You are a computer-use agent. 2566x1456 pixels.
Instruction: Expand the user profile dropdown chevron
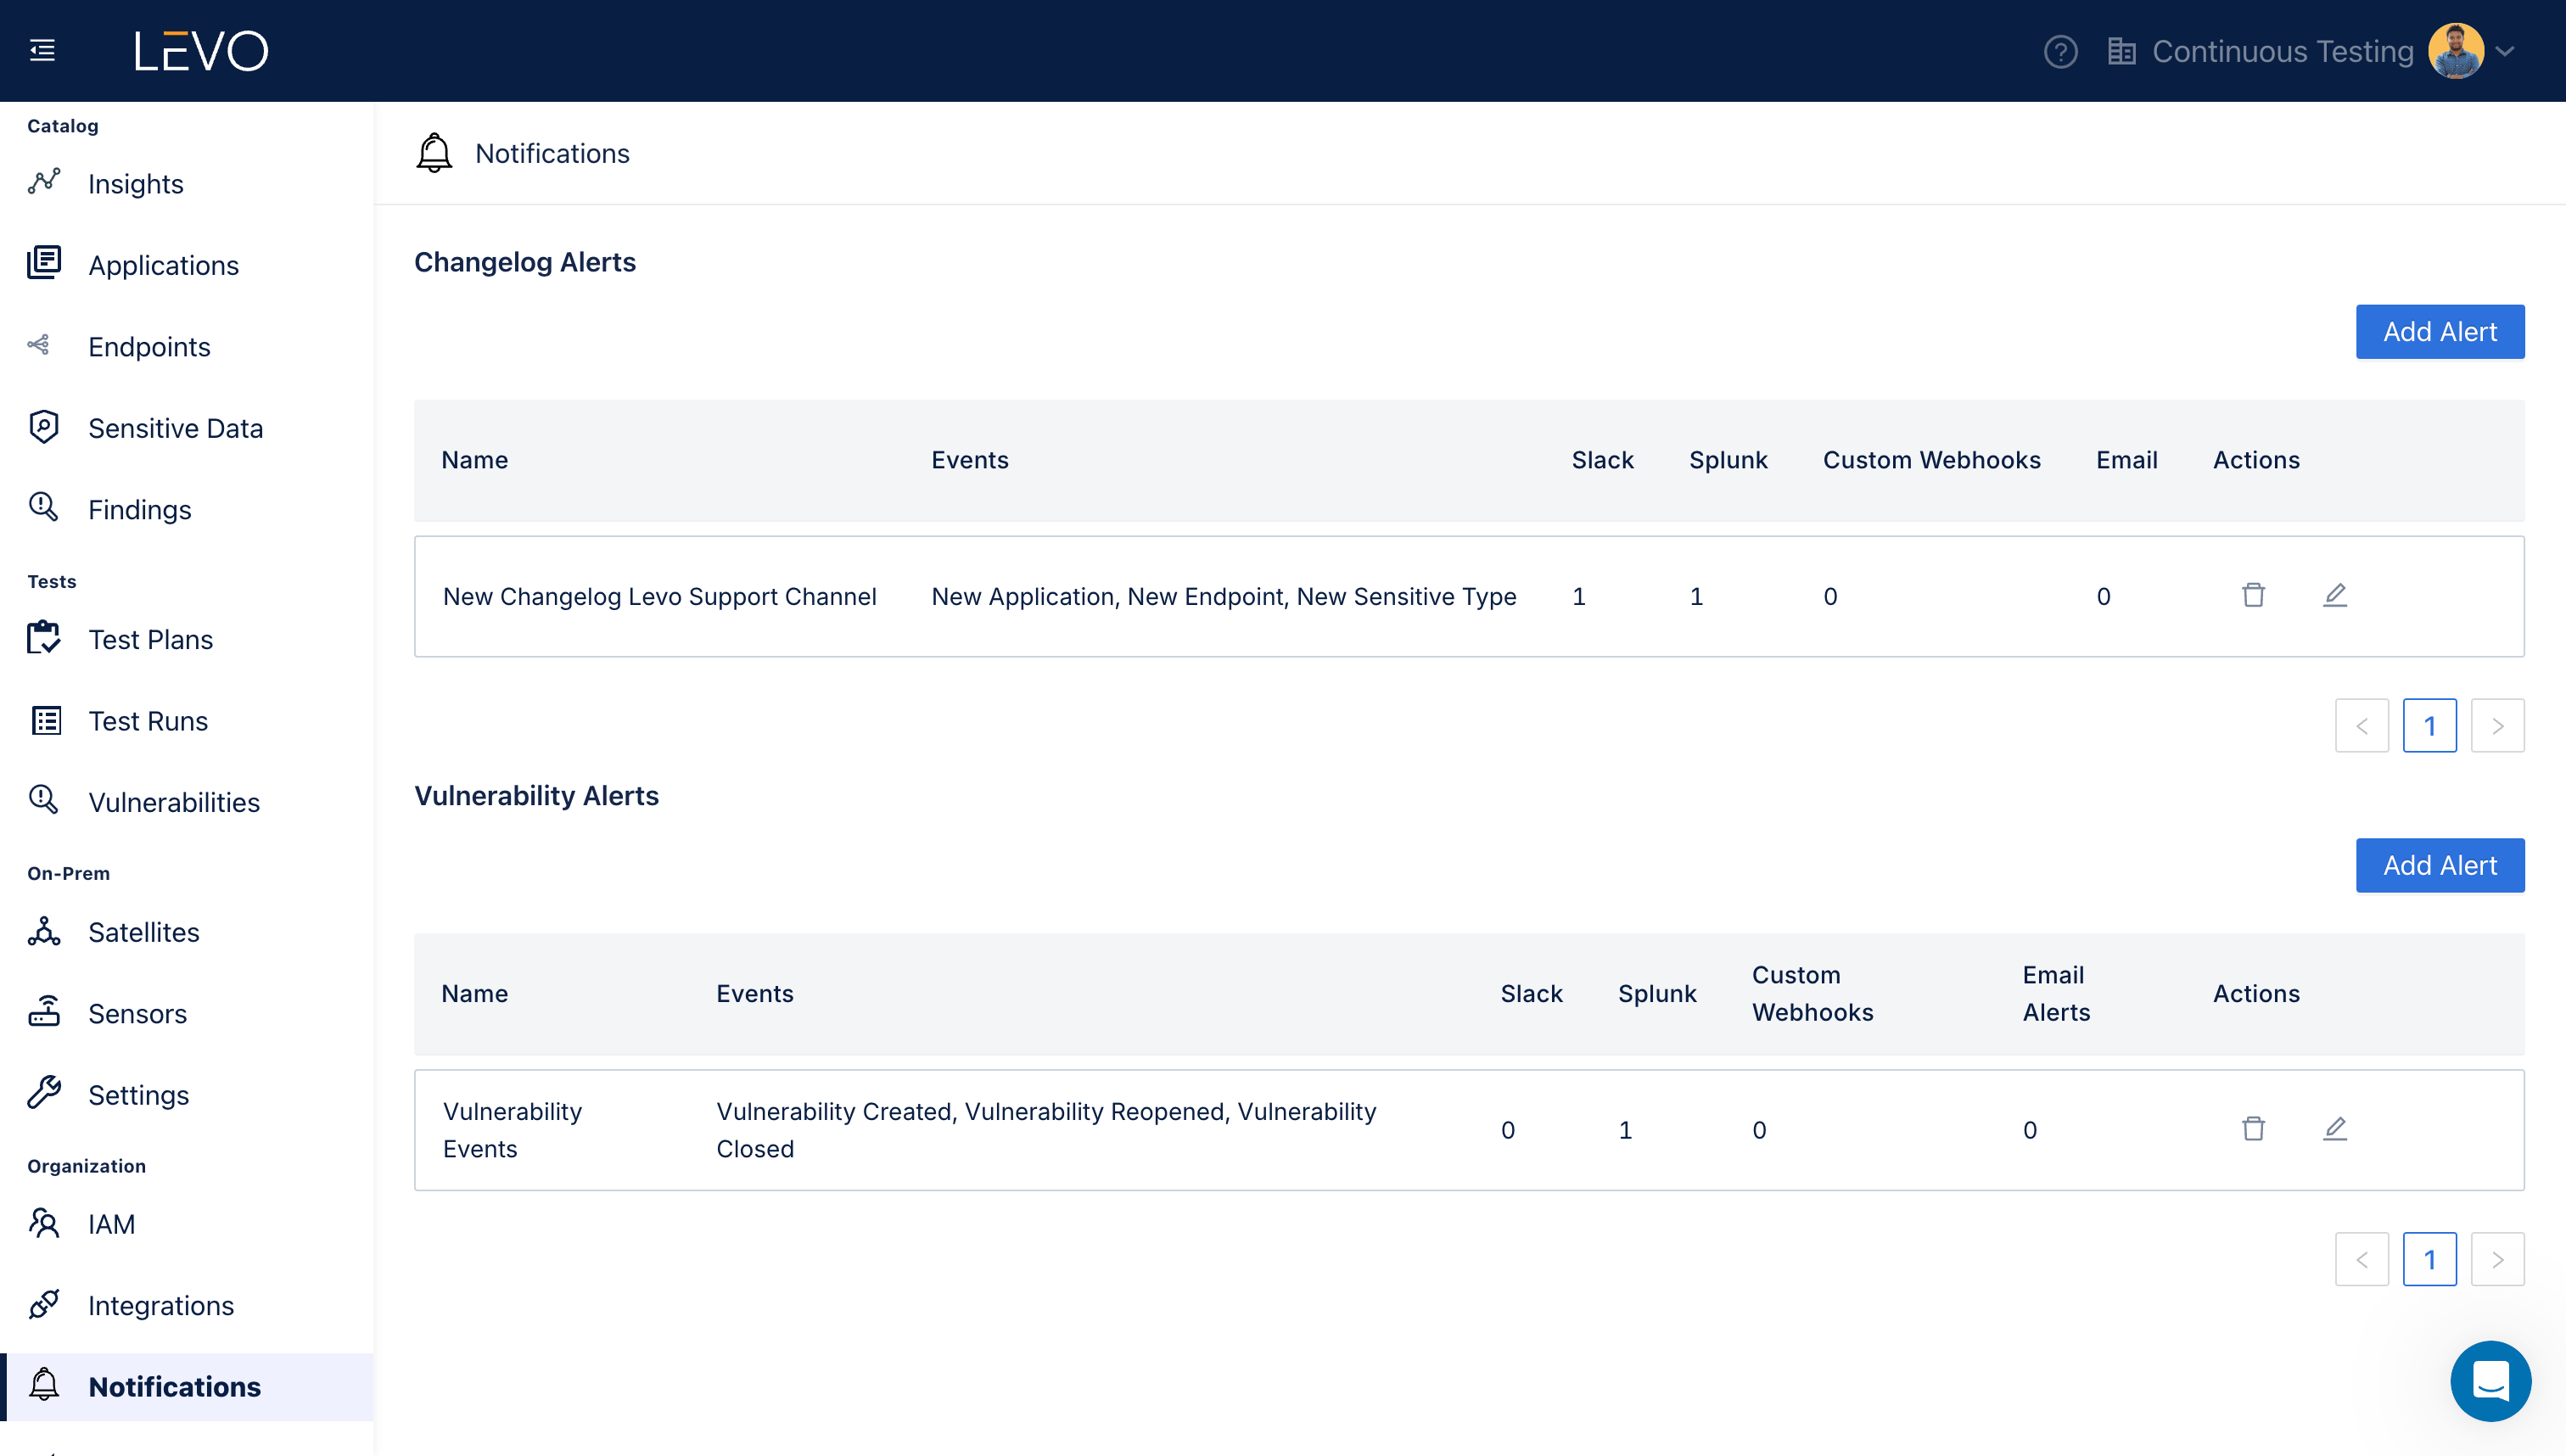[x=2505, y=51]
